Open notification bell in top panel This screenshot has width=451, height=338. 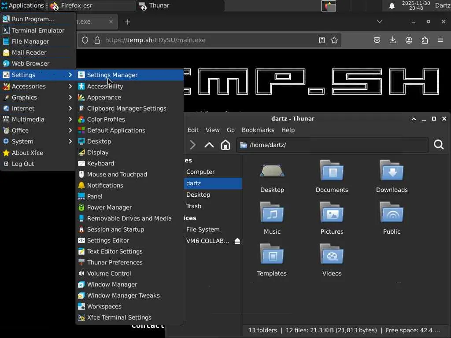[392, 6]
